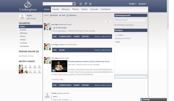Image resolution: width=174 pixels, height=101 pixels.
Task: Click the Shoutbox message input field
Action: pos(131,77)
